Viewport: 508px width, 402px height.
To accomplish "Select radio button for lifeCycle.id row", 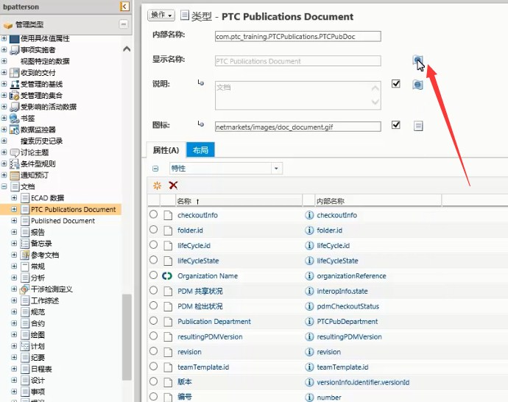I will tap(154, 244).
